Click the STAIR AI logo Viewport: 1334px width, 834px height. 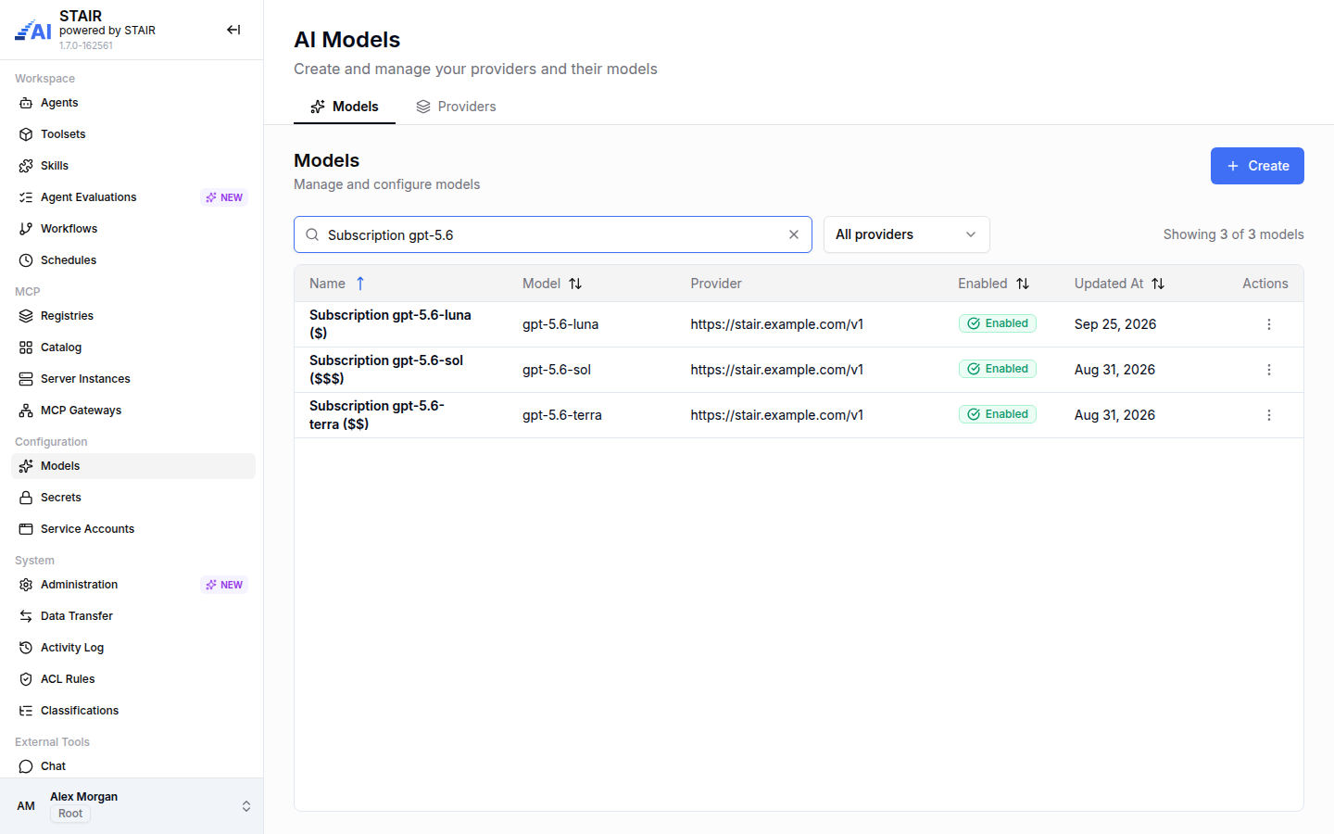pos(33,31)
